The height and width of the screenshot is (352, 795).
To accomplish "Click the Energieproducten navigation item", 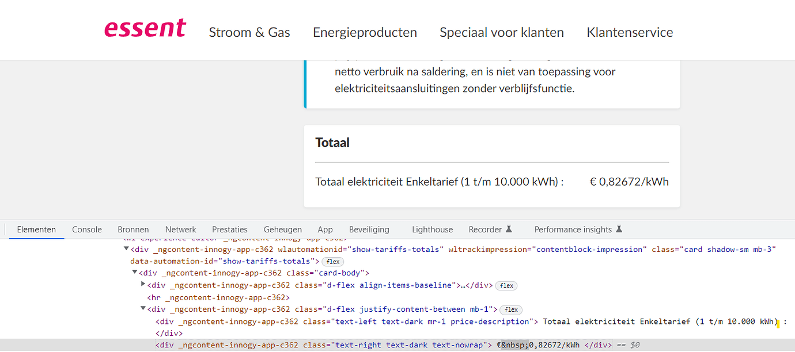I will pos(365,32).
